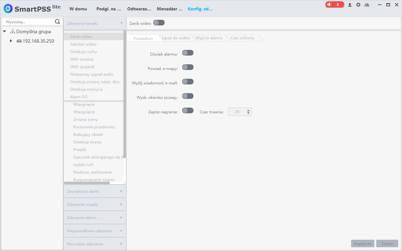Enable the Zanik wideo toggle

pos(159,23)
